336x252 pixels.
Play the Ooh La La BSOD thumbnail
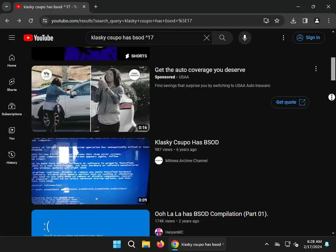(x=91, y=223)
